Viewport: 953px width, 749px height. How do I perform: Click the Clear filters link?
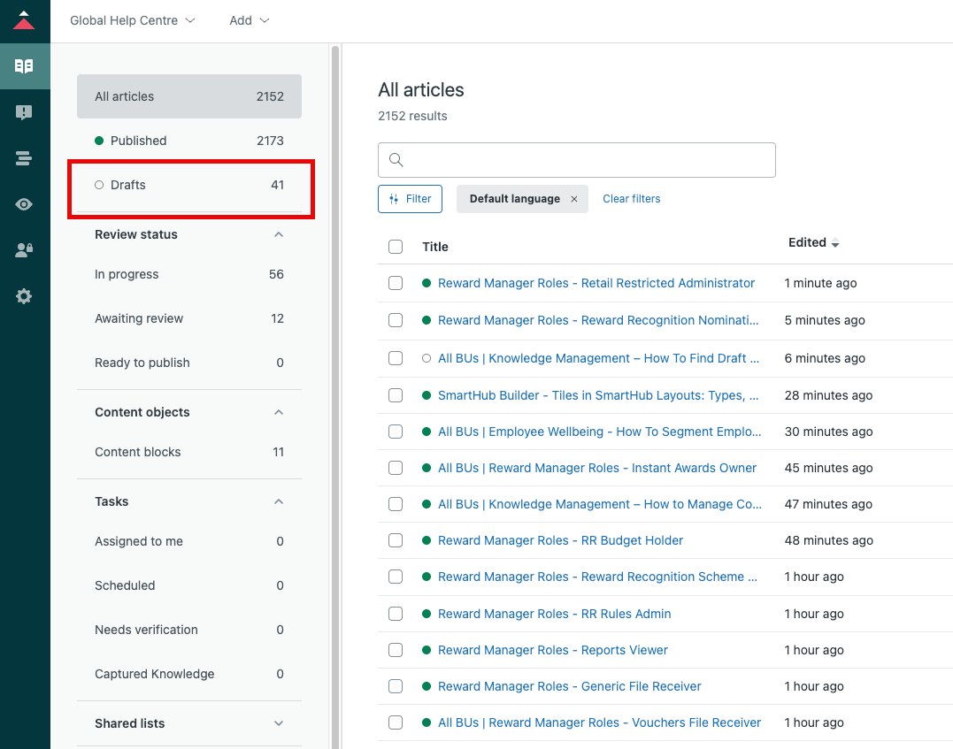[x=631, y=199]
